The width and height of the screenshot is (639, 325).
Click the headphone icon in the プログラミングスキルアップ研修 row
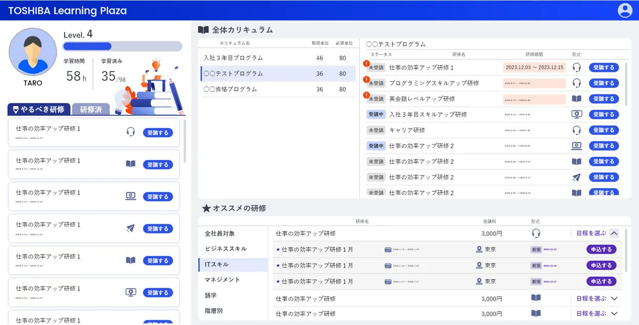click(x=576, y=83)
